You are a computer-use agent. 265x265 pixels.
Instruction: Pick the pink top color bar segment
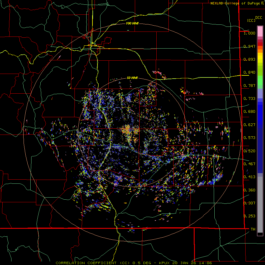[260, 31]
